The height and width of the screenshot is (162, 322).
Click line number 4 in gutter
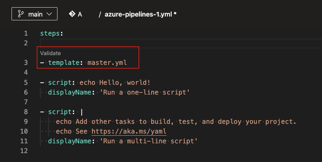click(x=26, y=73)
